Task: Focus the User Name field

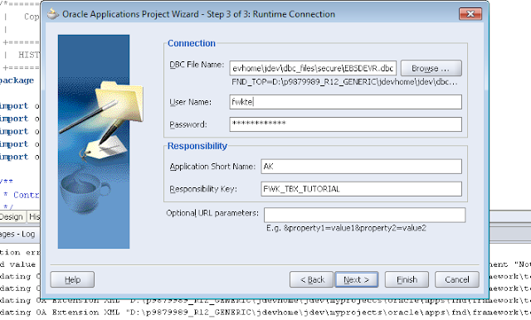Action: 345,102
